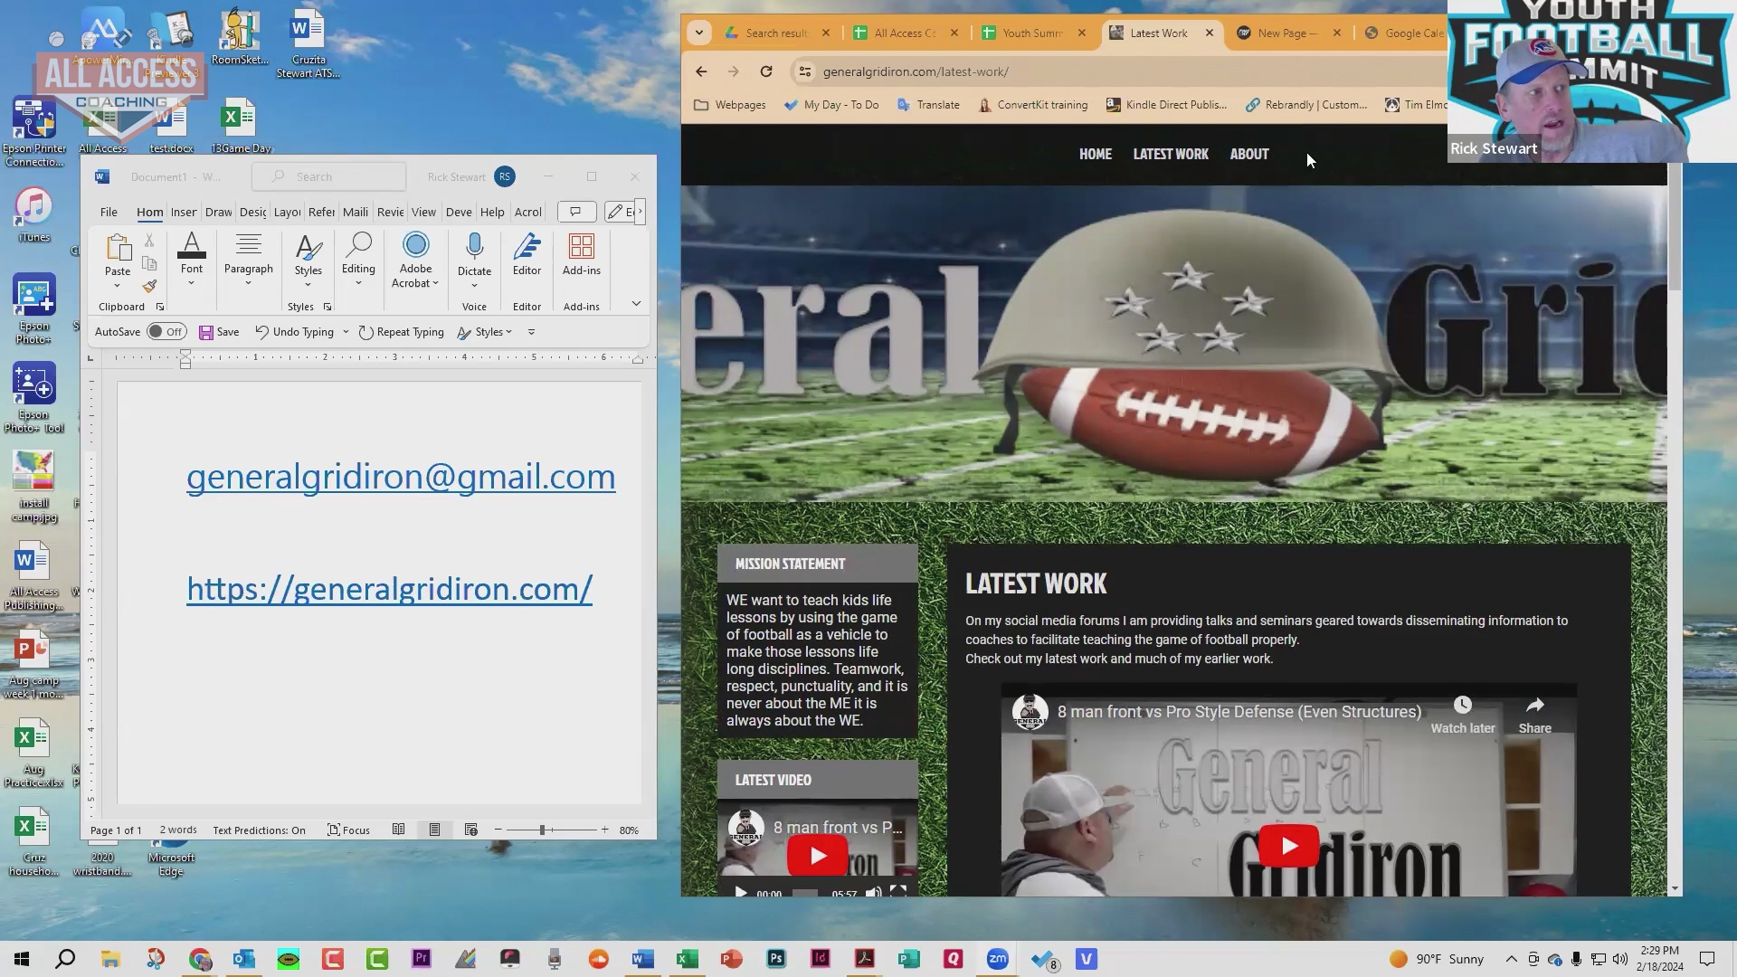Expand the Paragraph dropdown arrow
This screenshot has height=977, width=1737.
coord(248,284)
